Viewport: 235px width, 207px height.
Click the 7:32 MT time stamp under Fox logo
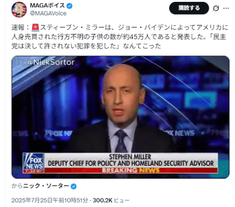[33, 171]
